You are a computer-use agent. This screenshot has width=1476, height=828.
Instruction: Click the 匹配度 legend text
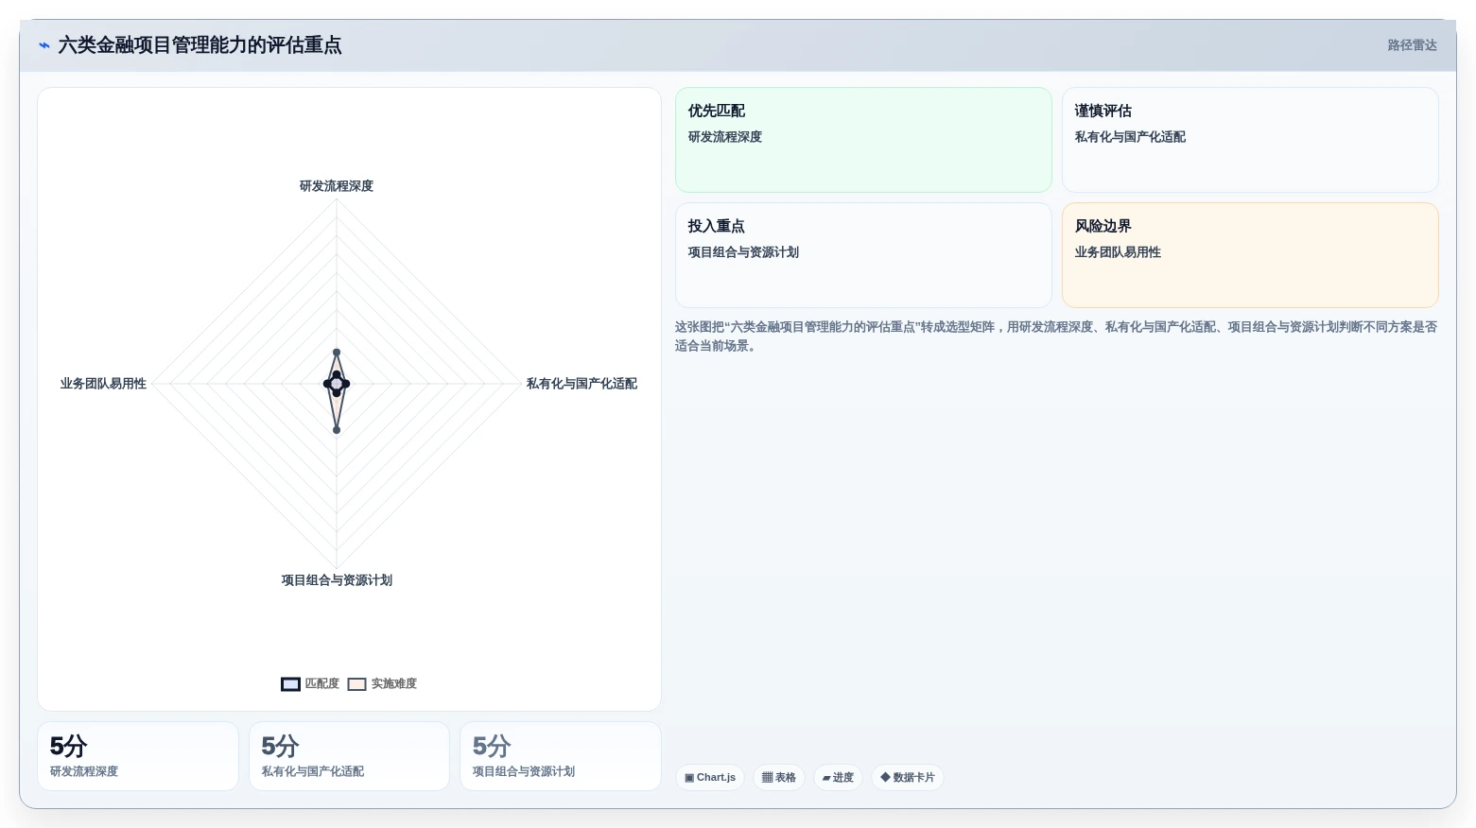click(x=321, y=683)
